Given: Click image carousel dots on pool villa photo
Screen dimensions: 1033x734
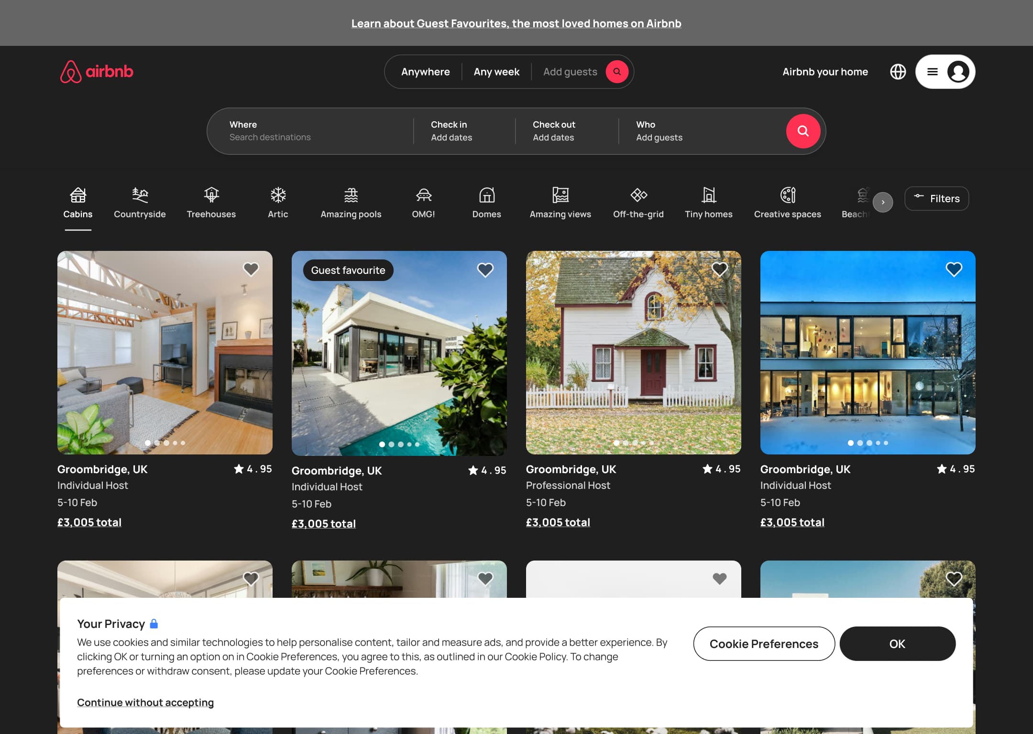Looking at the screenshot, I should (399, 444).
